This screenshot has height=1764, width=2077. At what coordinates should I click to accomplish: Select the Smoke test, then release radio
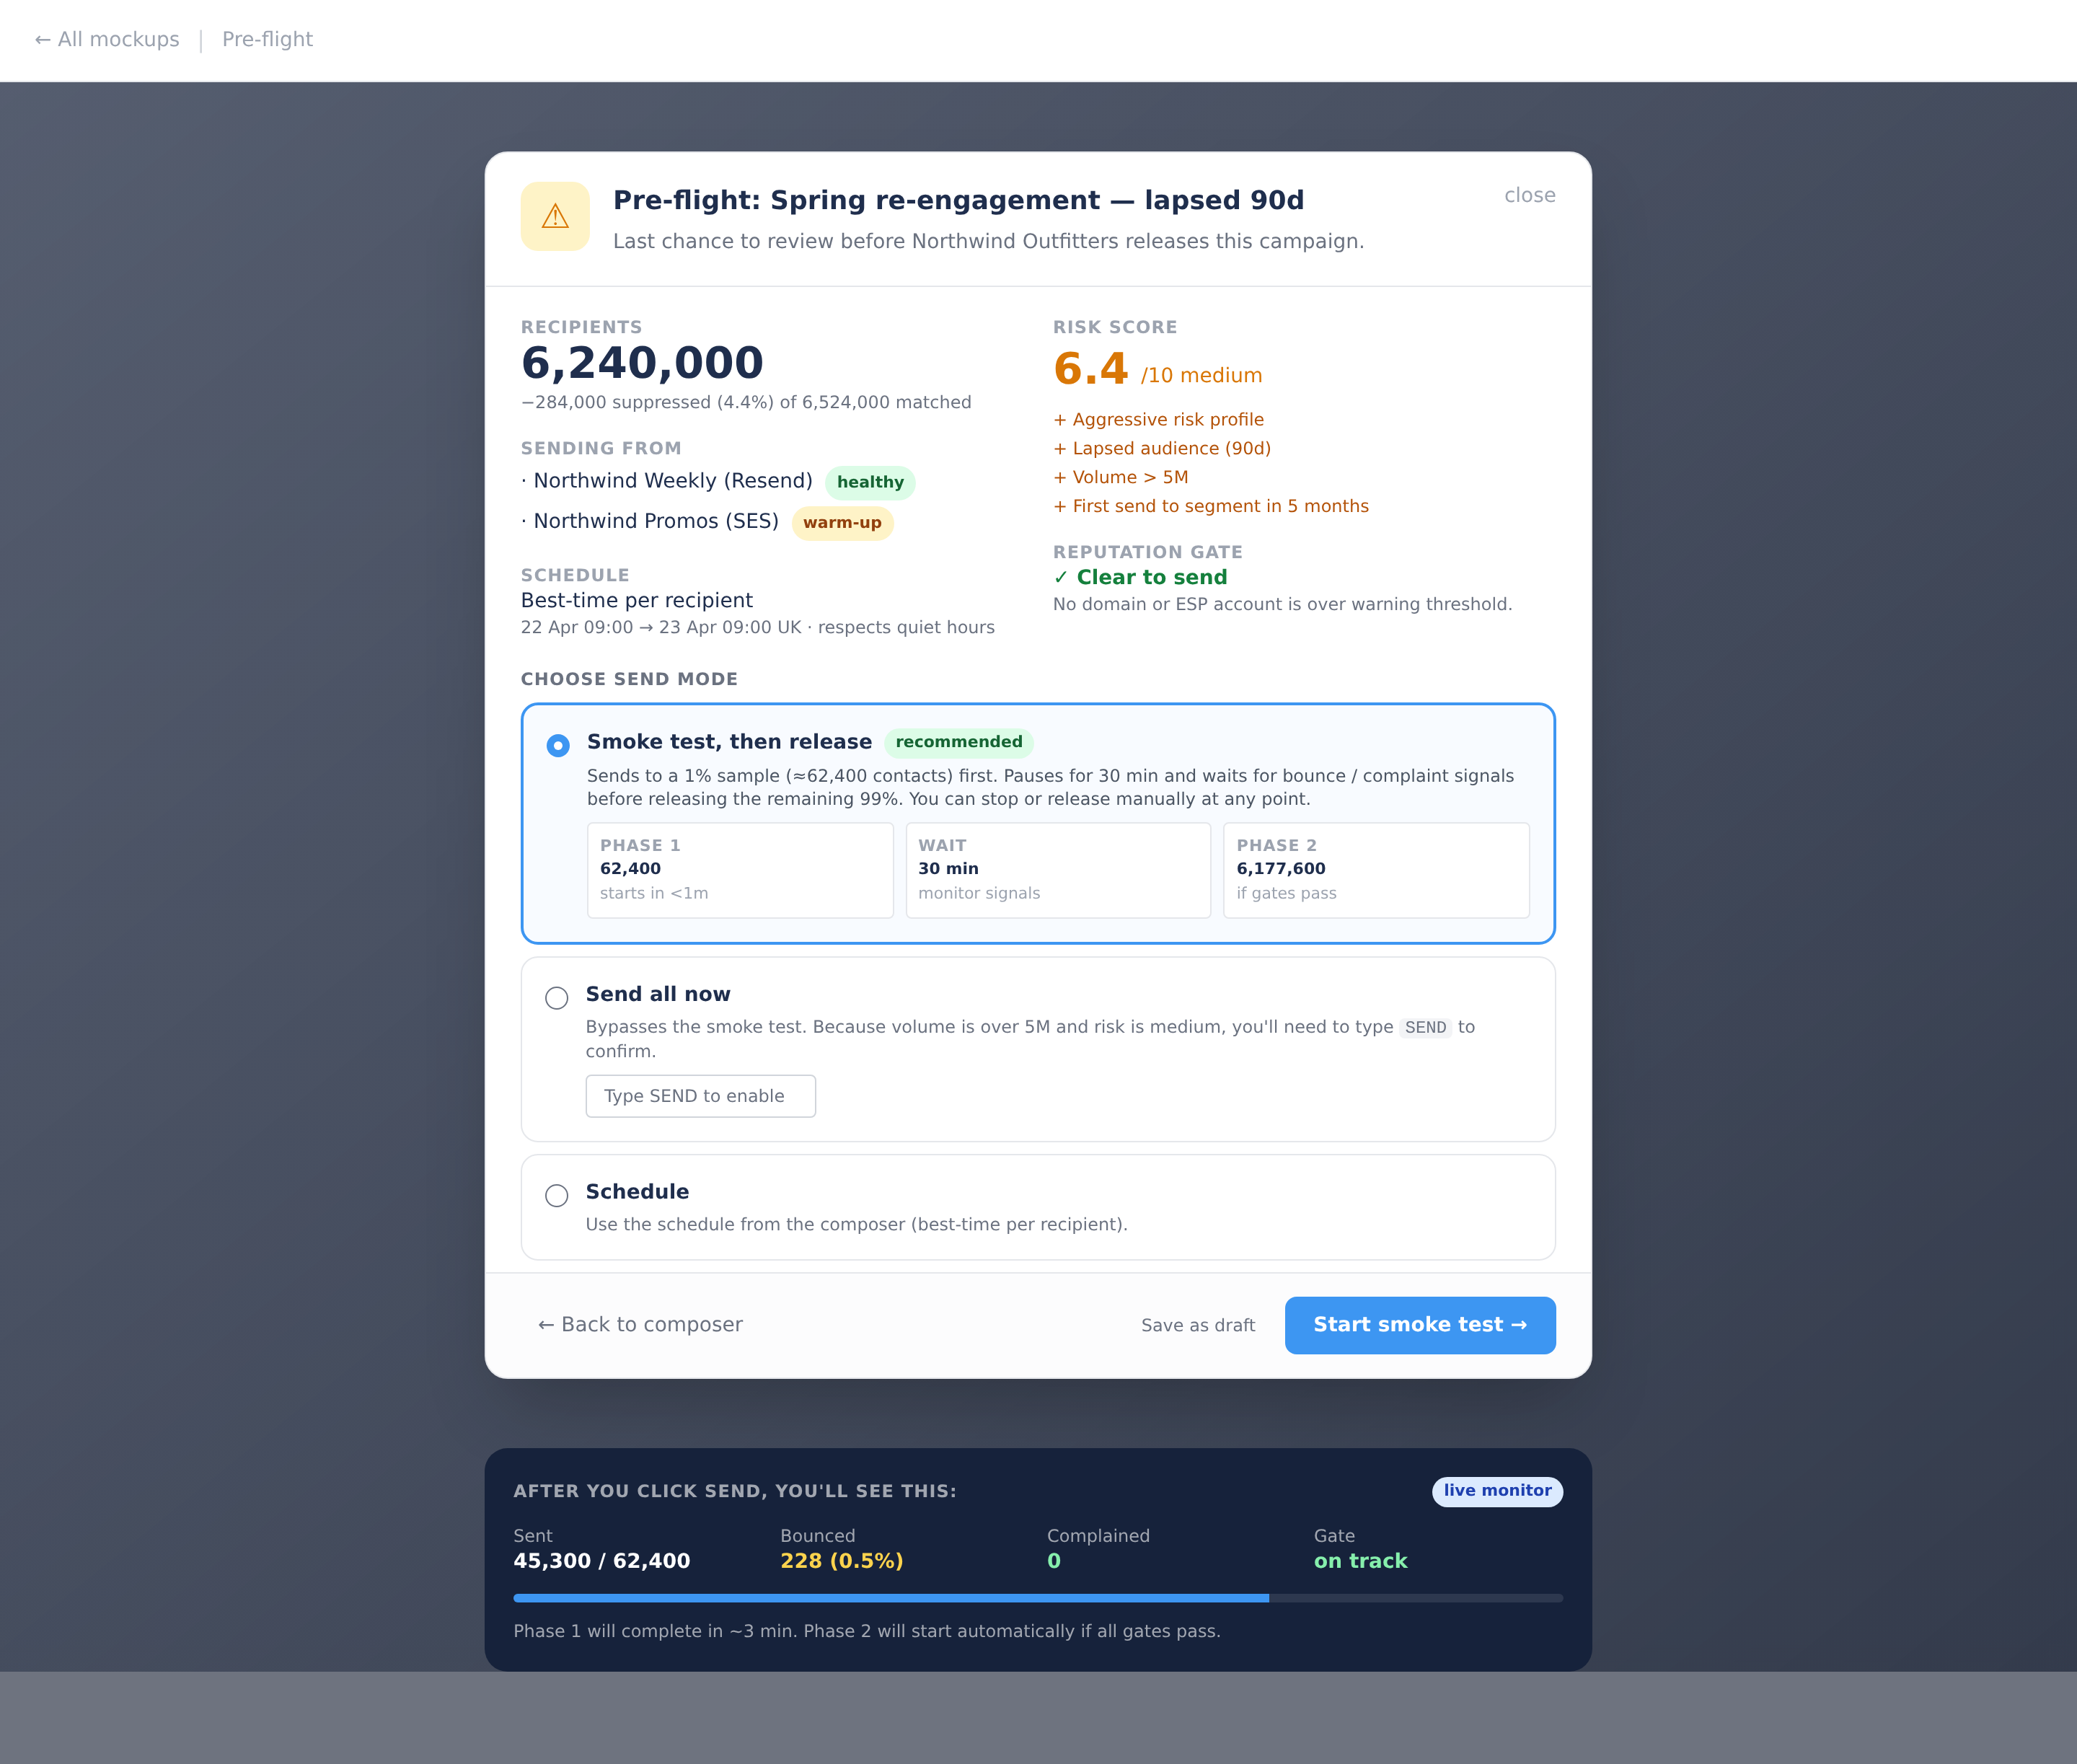coord(558,745)
